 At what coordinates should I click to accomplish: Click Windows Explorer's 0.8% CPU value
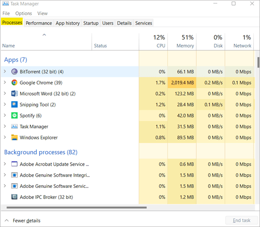pyautogui.click(x=160, y=138)
